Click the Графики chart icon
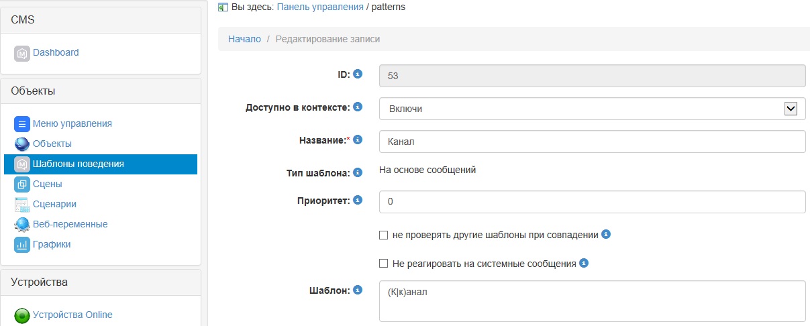 tap(22, 245)
